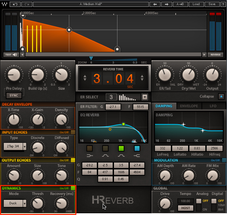227x215 pixels.
Task: Click the Waves logo icon
Action: (4, 4)
